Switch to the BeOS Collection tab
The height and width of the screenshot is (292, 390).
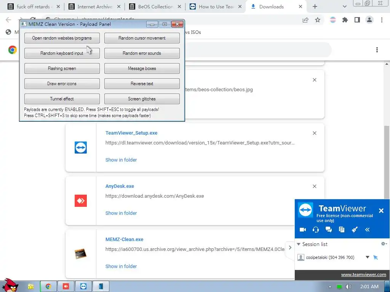(x=155, y=7)
